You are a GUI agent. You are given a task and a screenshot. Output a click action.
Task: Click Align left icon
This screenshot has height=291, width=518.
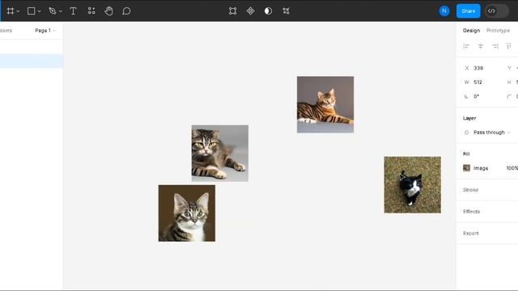(x=466, y=46)
